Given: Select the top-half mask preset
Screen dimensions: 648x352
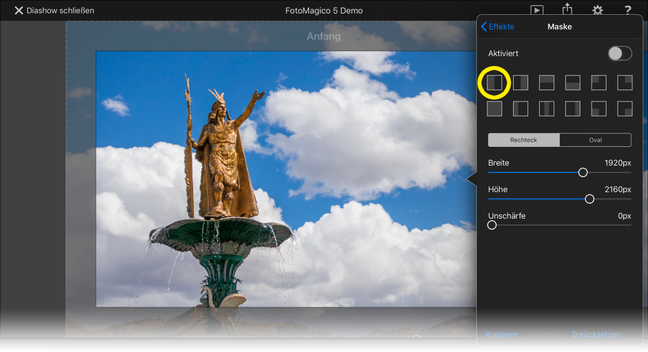Looking at the screenshot, I should click(x=546, y=83).
